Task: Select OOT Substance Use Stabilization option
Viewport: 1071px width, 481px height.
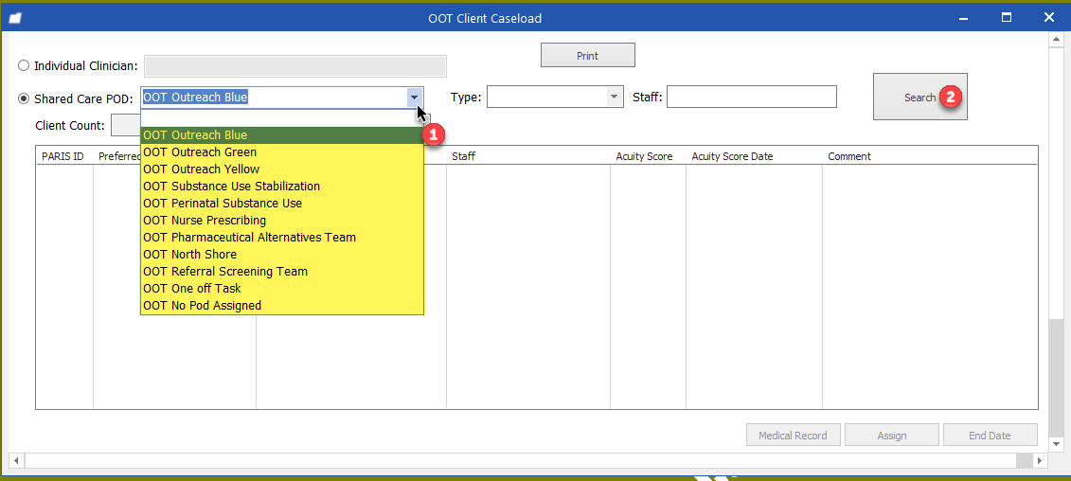Action: (231, 187)
